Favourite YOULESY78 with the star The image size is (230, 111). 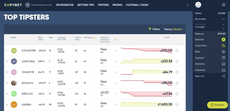pyautogui.click(x=116, y=72)
